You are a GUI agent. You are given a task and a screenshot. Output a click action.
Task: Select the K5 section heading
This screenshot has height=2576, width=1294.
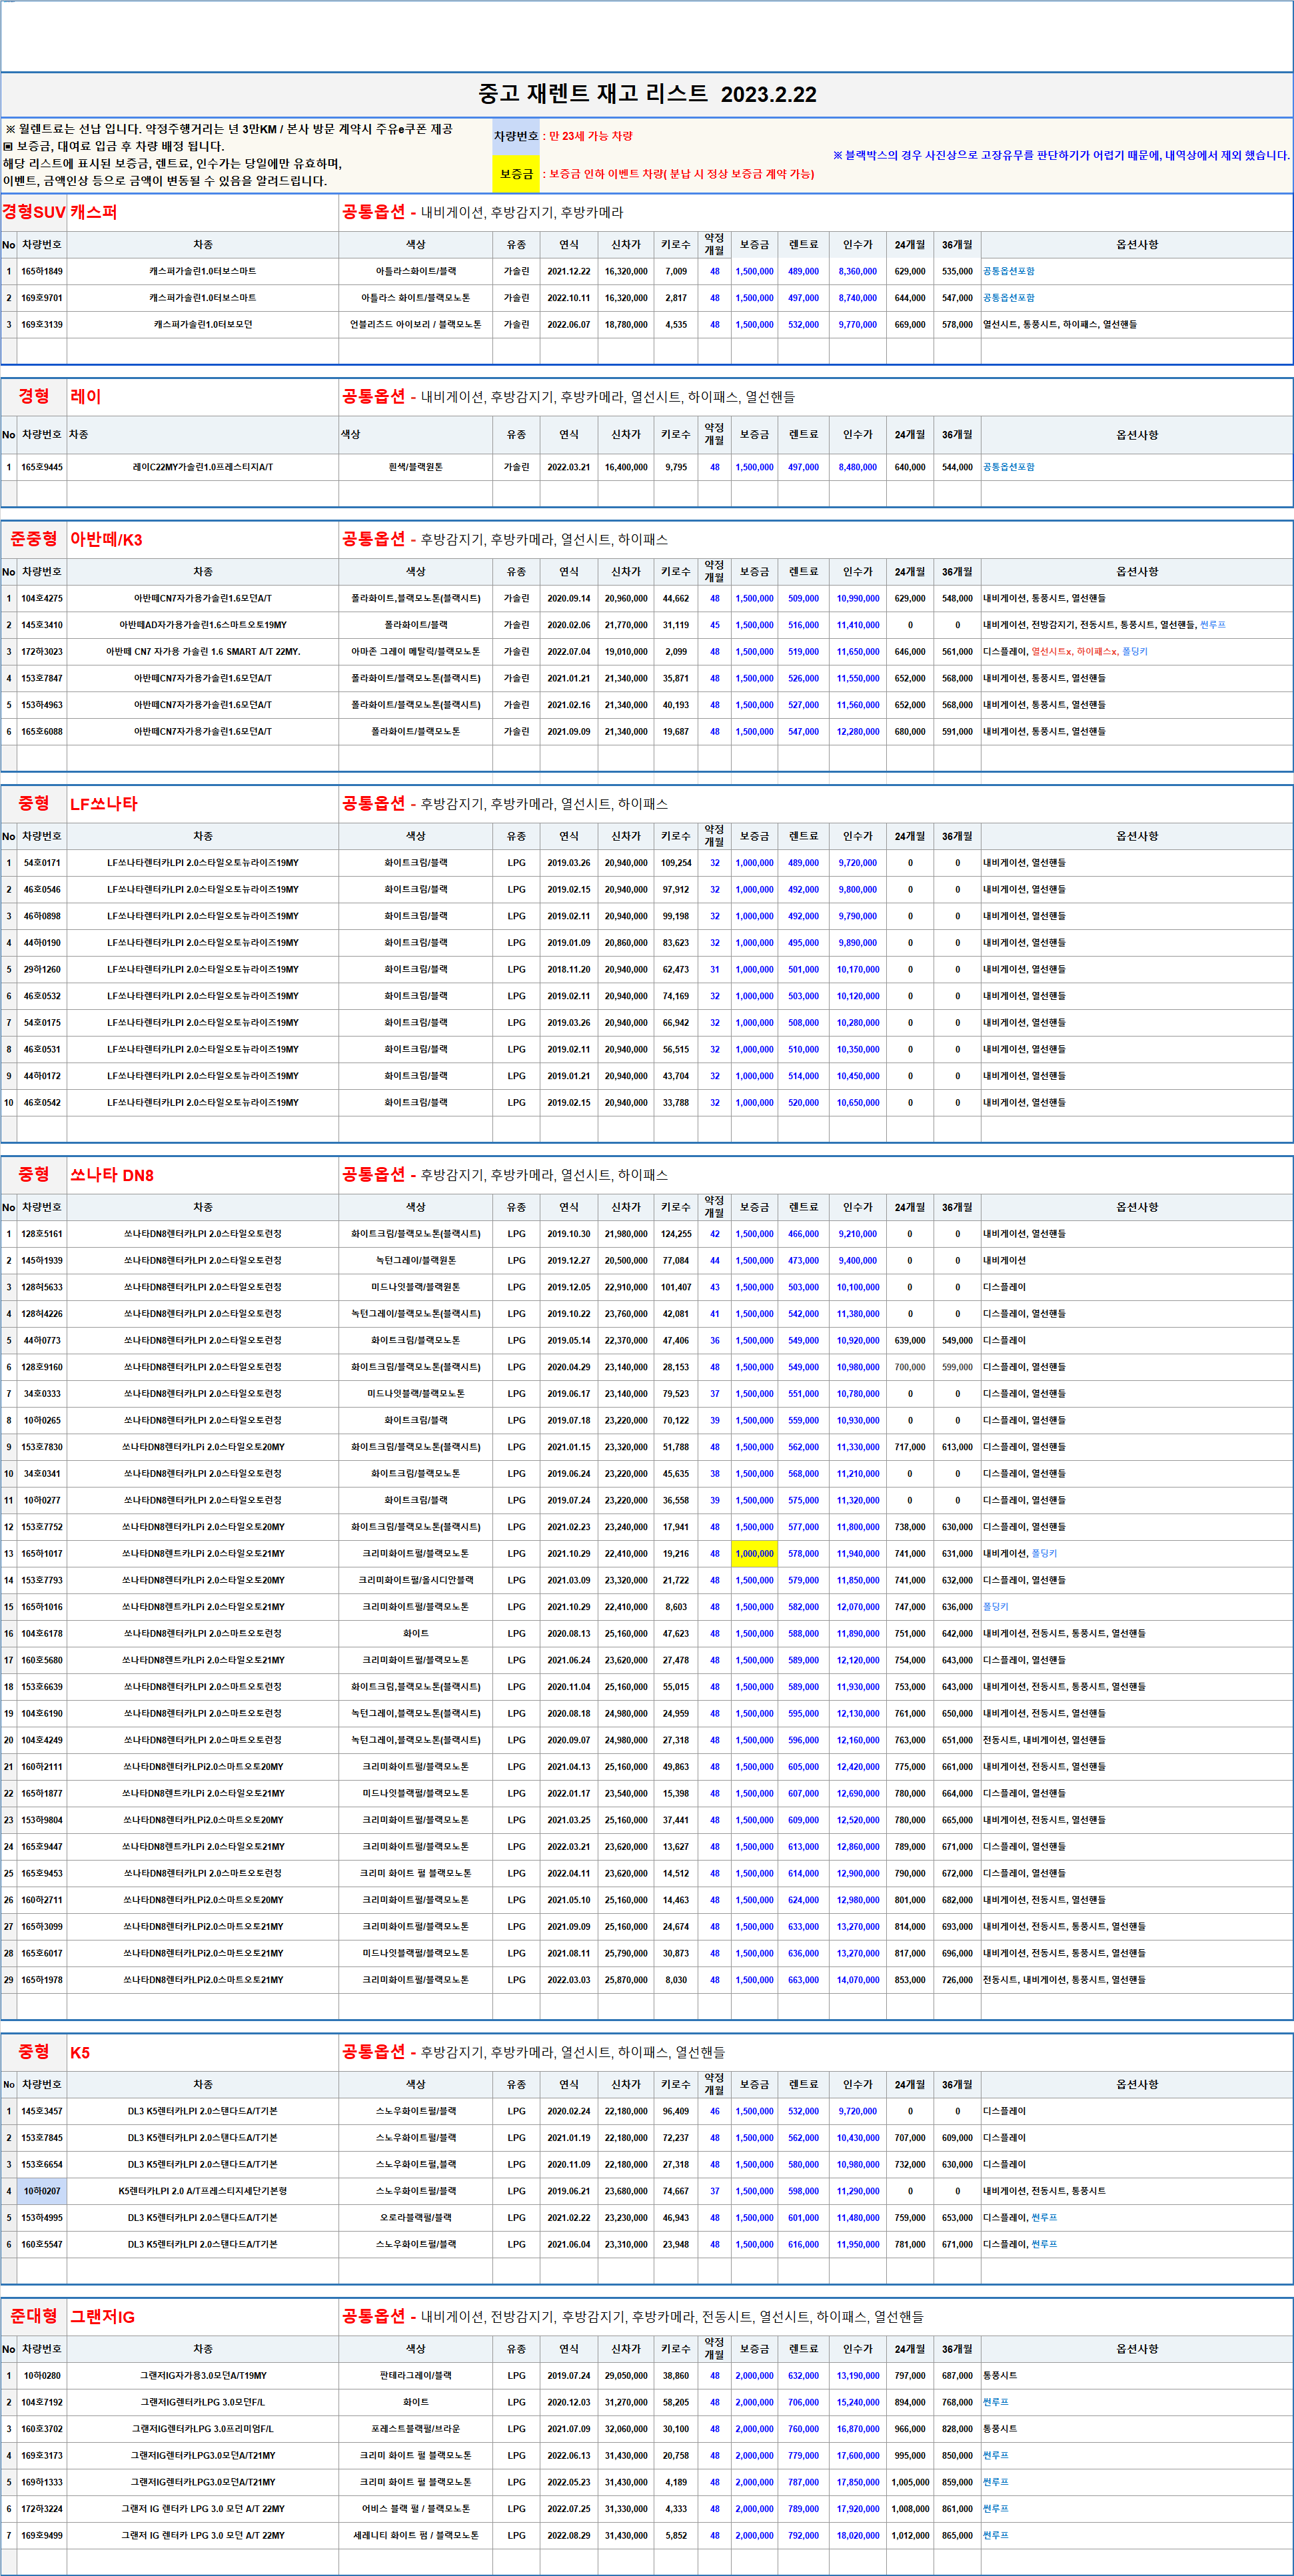pos(80,2053)
